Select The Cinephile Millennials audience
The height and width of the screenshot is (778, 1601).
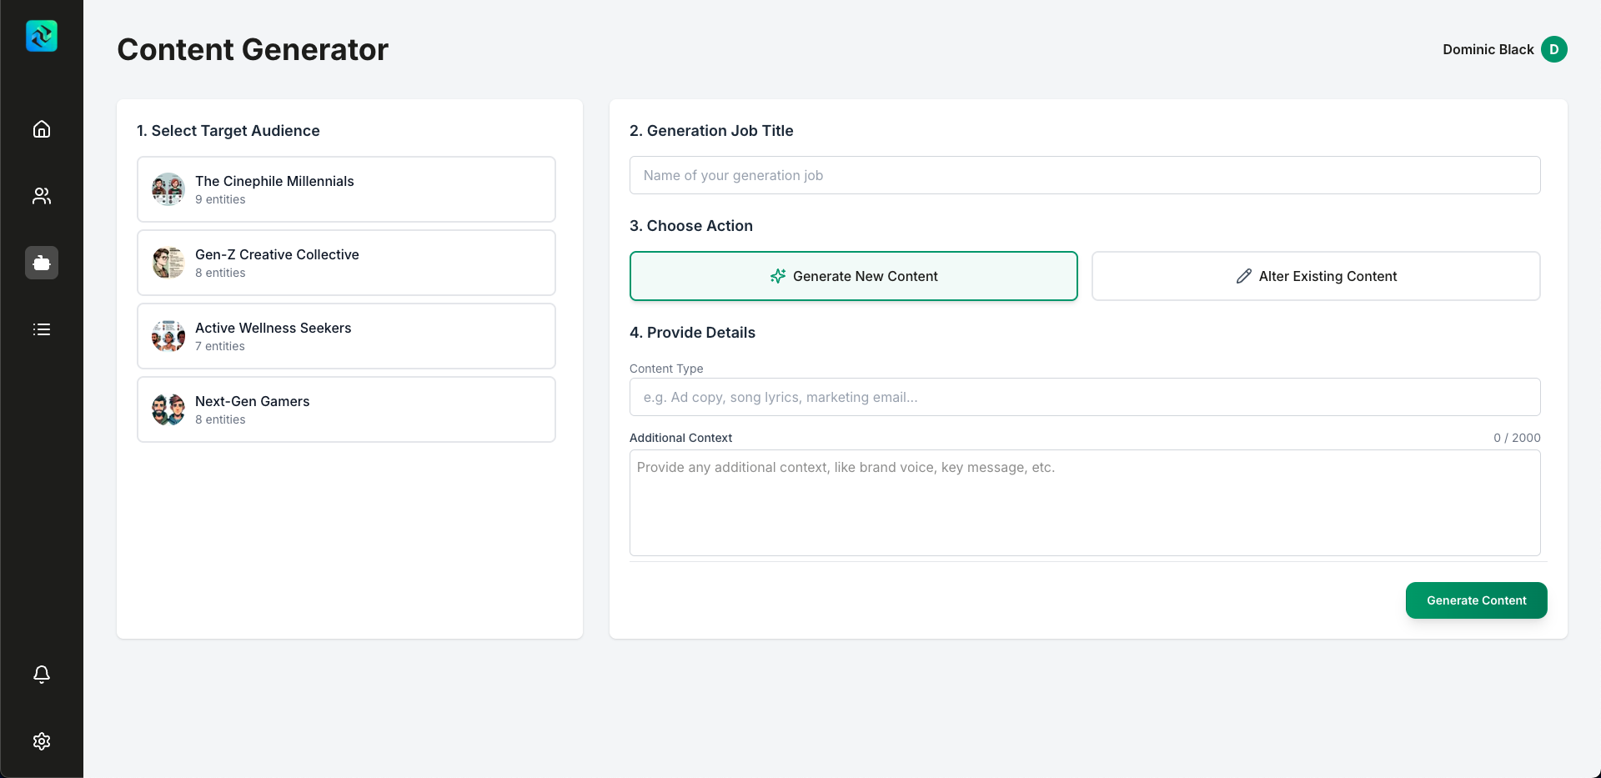(346, 189)
